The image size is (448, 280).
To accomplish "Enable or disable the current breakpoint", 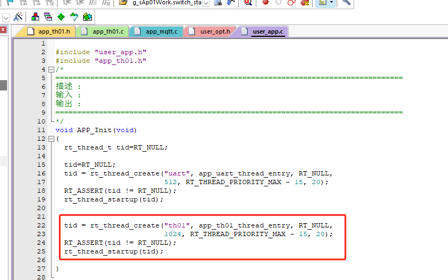I will pos(279,2).
